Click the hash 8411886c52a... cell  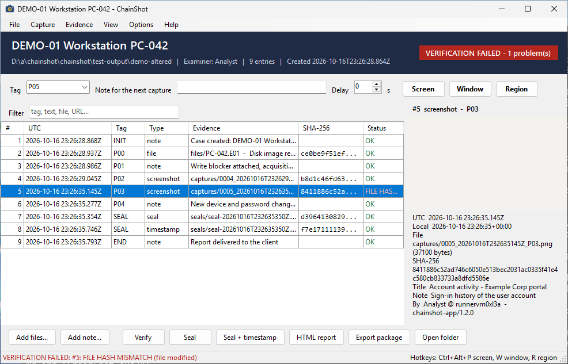coord(331,191)
